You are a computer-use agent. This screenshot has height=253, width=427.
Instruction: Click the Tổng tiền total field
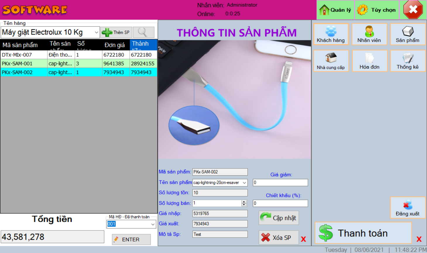52,237
